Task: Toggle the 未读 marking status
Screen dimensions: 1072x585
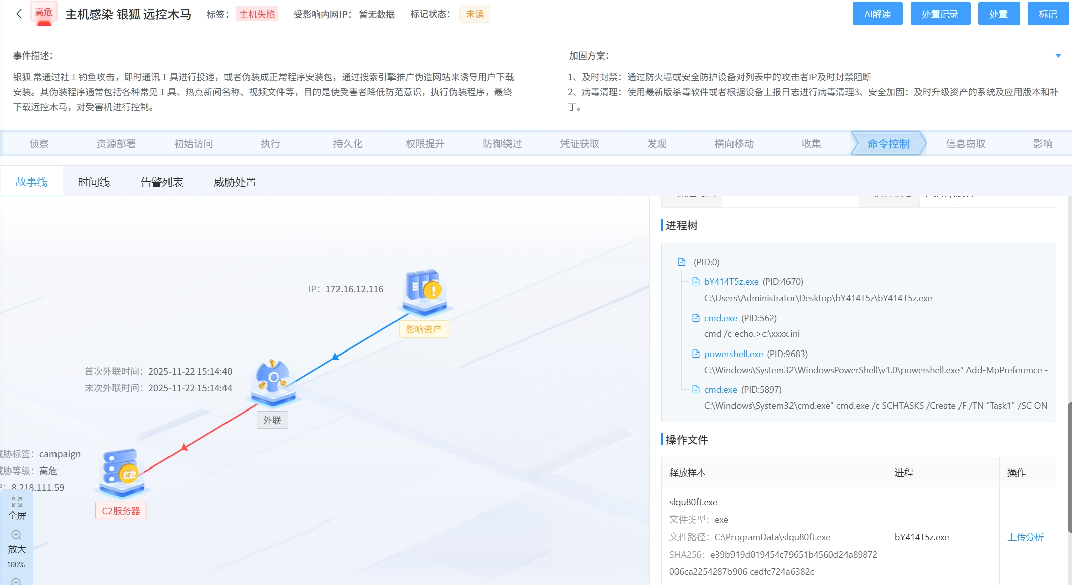Action: [474, 14]
